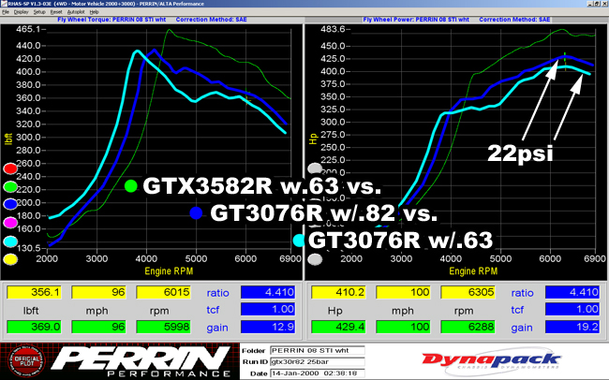Viewport: 609px width, 380px height.
Task: Select the yellow rpm value 6305
Action: click(x=468, y=292)
